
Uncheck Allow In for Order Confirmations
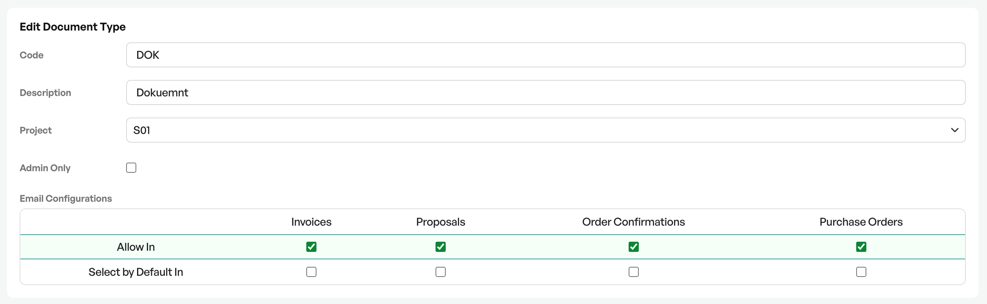[x=634, y=247]
